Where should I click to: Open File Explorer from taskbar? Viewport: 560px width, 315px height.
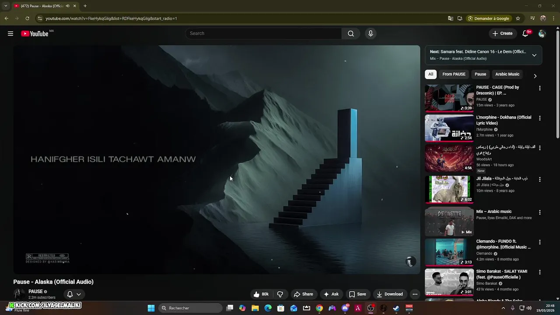point(255,308)
